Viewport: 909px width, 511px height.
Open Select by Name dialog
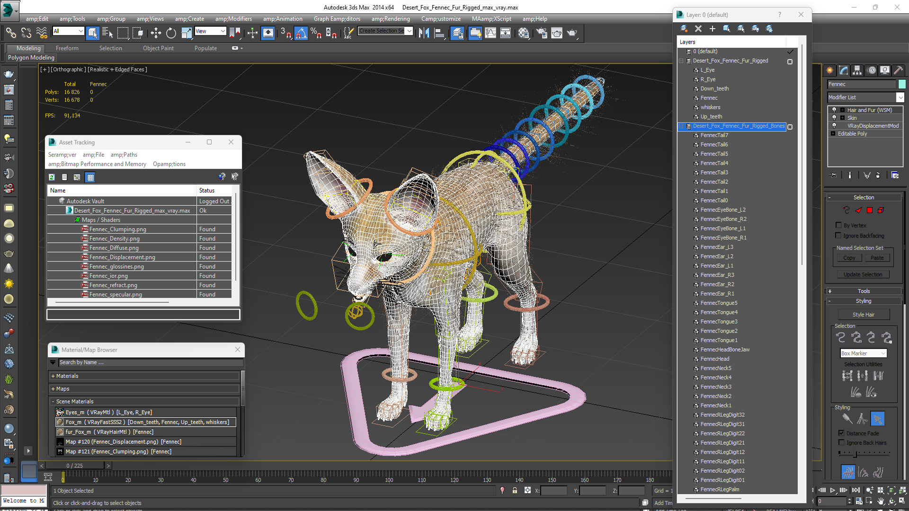[107, 33]
